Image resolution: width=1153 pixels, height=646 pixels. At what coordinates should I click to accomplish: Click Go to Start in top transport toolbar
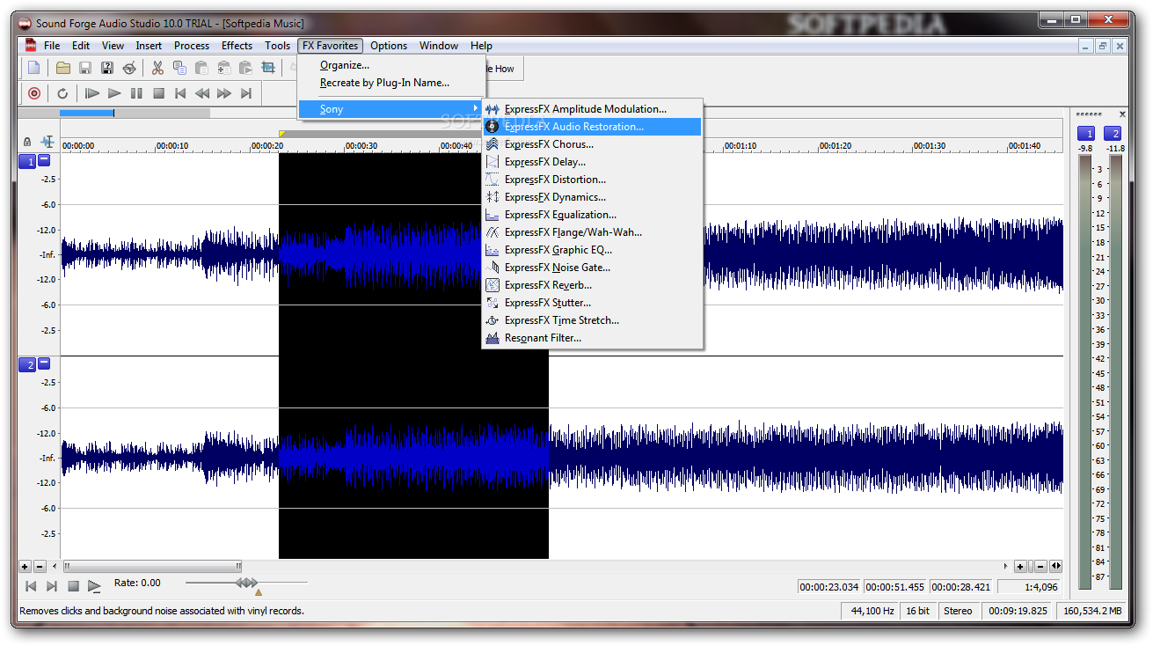point(180,93)
